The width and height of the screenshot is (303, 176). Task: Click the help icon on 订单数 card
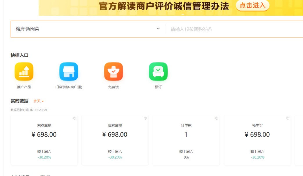tap(217, 118)
